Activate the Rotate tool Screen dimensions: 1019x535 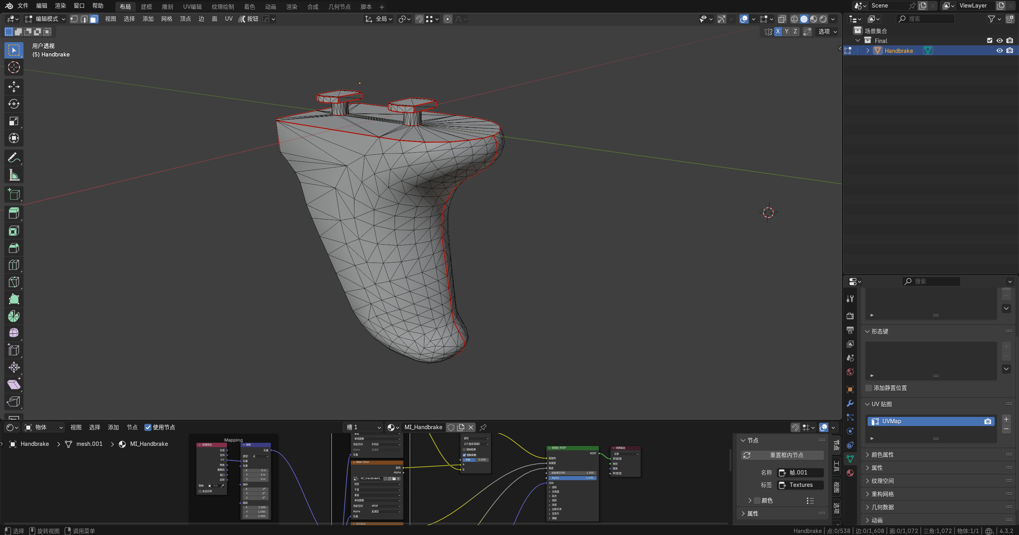click(14, 104)
